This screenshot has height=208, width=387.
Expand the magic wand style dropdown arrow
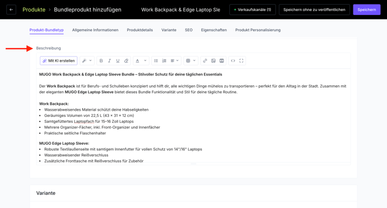91,60
